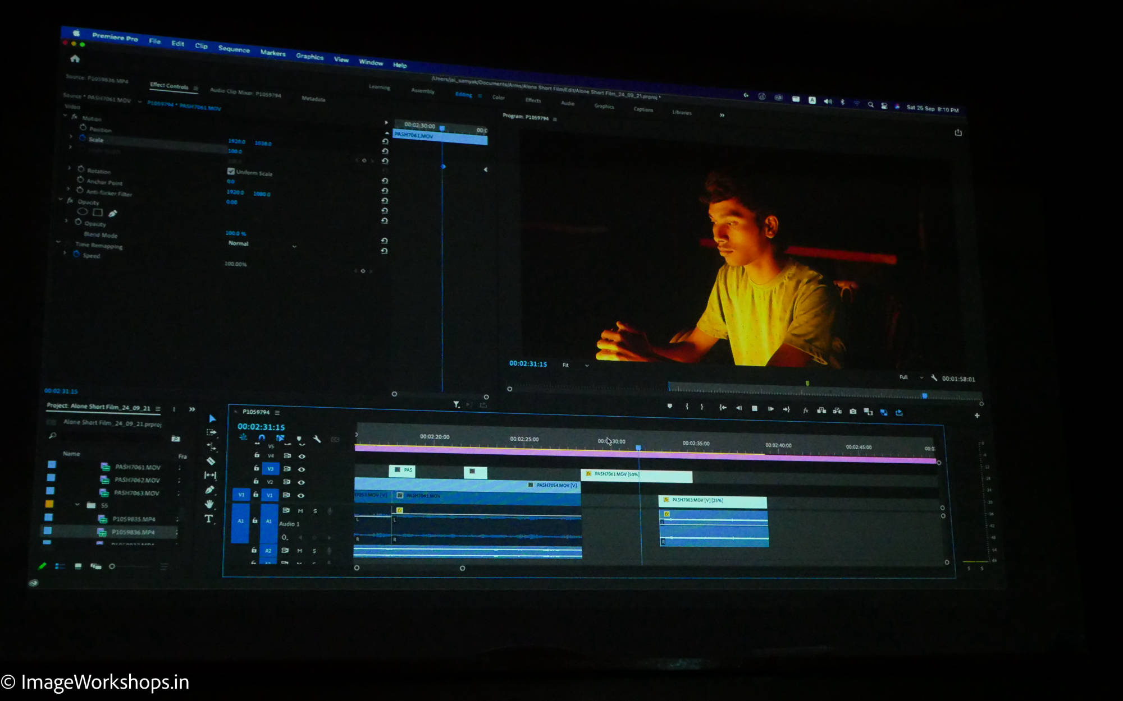Image resolution: width=1123 pixels, height=701 pixels.
Task: Uncheck Uniform Scale checkbox
Action: [231, 171]
